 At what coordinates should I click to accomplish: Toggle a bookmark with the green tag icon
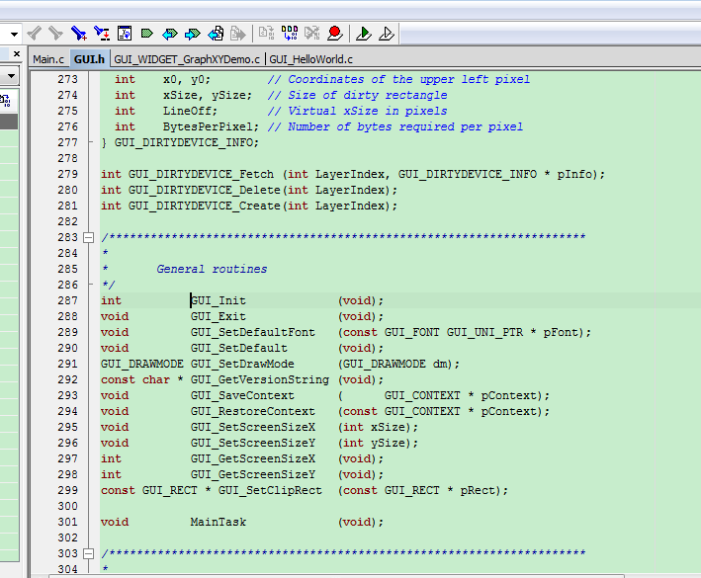[146, 34]
